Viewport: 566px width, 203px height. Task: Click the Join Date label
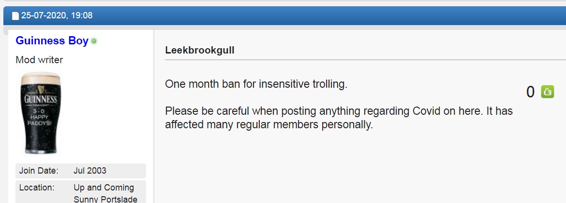[x=39, y=171]
